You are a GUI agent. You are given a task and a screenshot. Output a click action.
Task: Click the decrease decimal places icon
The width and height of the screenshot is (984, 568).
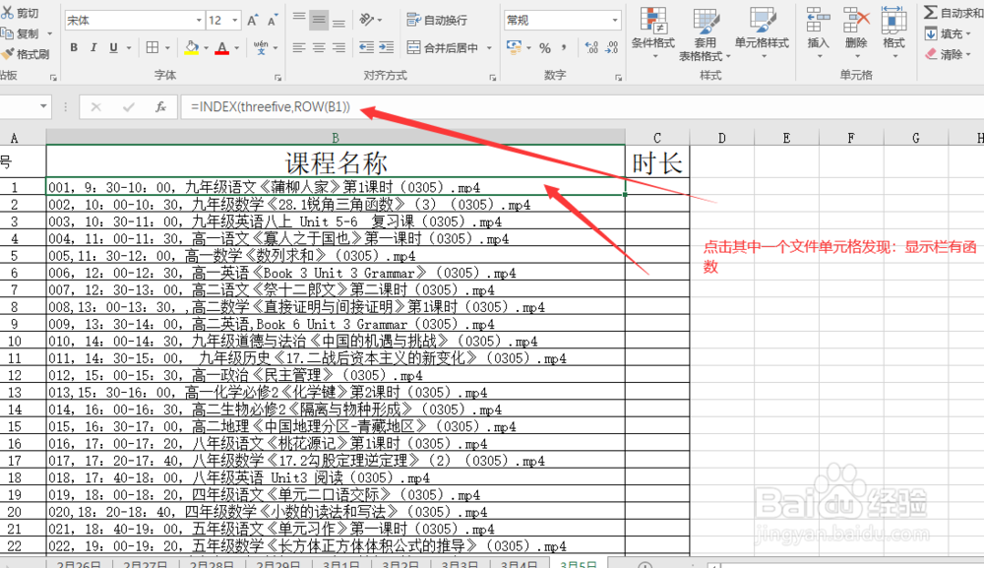(612, 47)
